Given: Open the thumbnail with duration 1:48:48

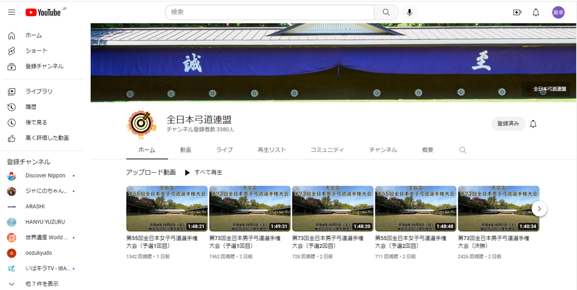Looking at the screenshot, I should point(416,209).
